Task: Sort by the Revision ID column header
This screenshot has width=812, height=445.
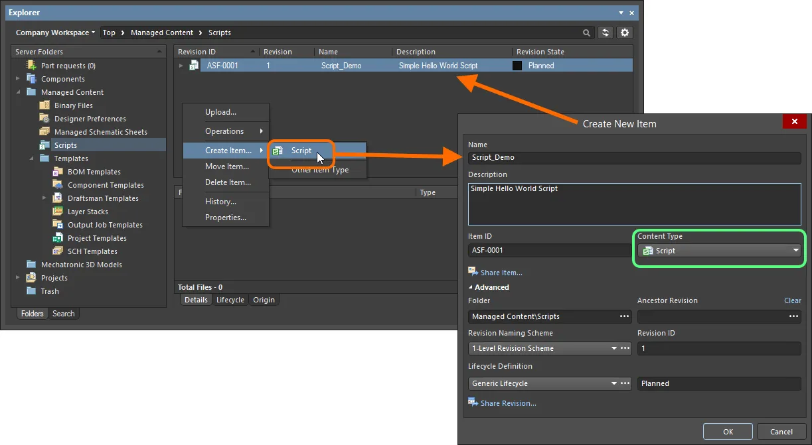Action: (216, 52)
